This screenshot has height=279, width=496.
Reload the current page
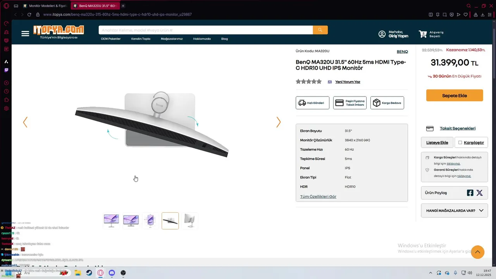point(29,15)
